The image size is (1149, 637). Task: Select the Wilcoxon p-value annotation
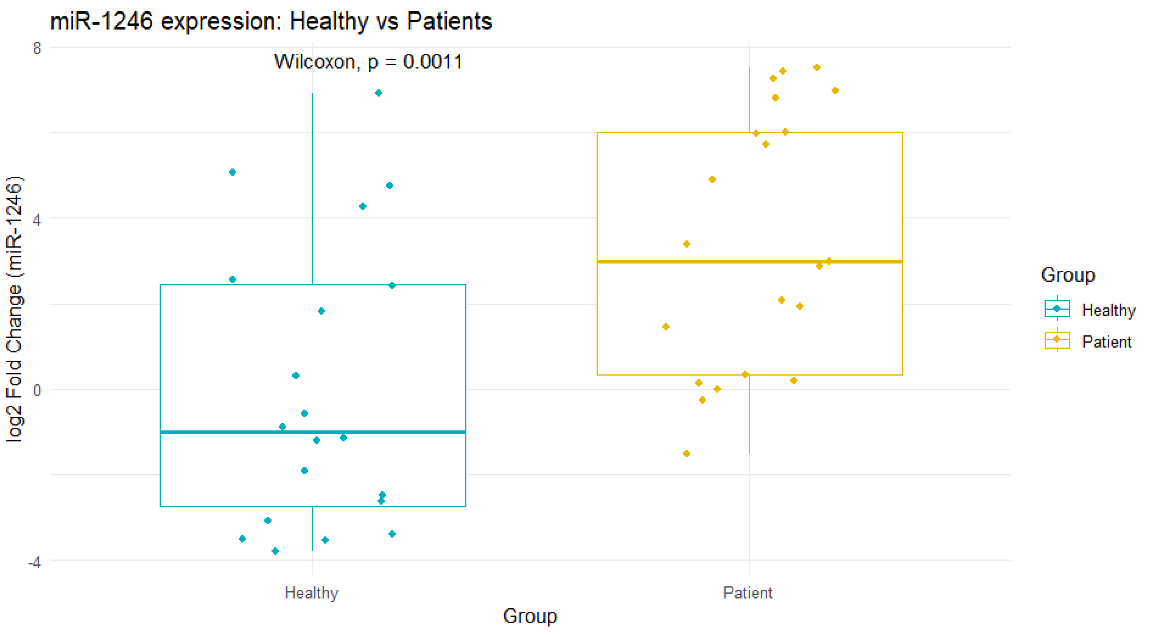[368, 62]
